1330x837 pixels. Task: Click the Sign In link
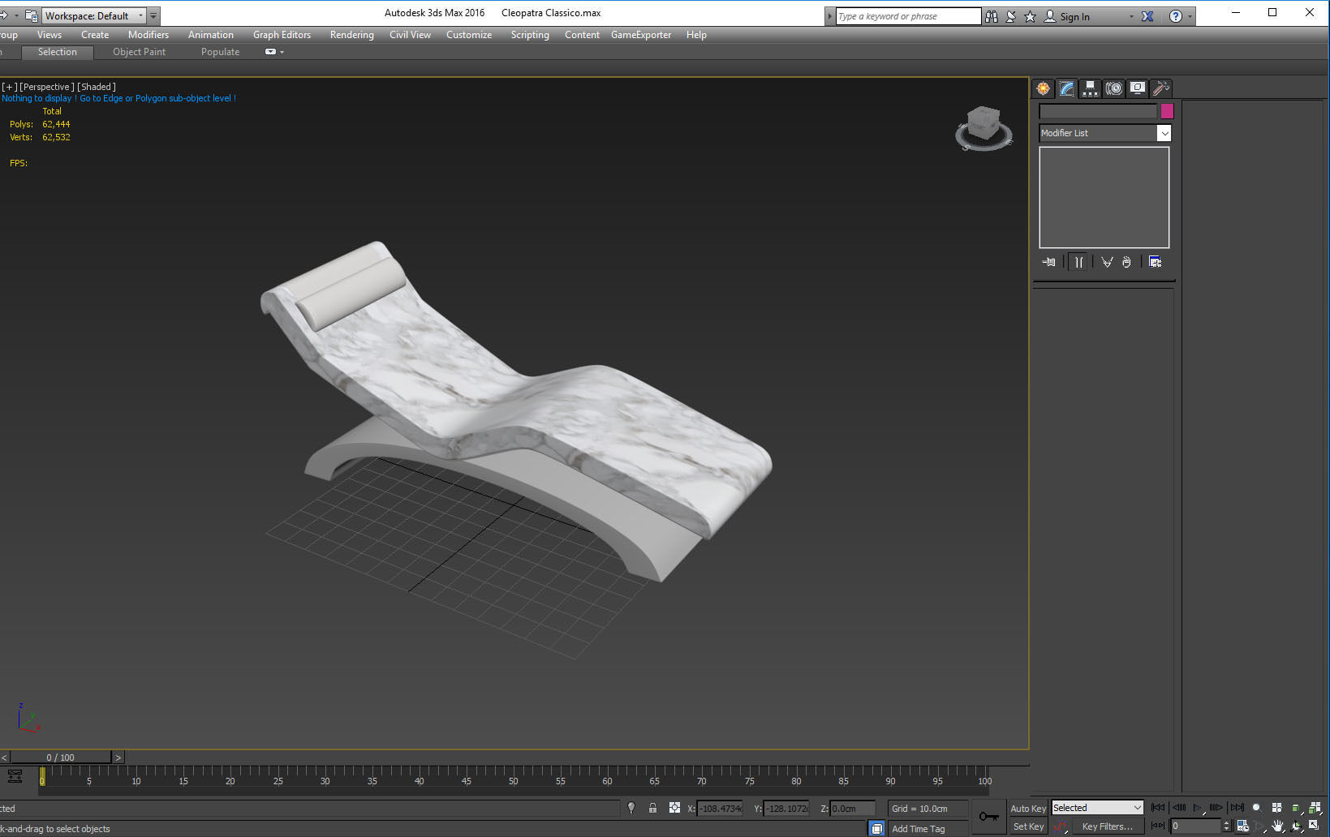[x=1074, y=16]
